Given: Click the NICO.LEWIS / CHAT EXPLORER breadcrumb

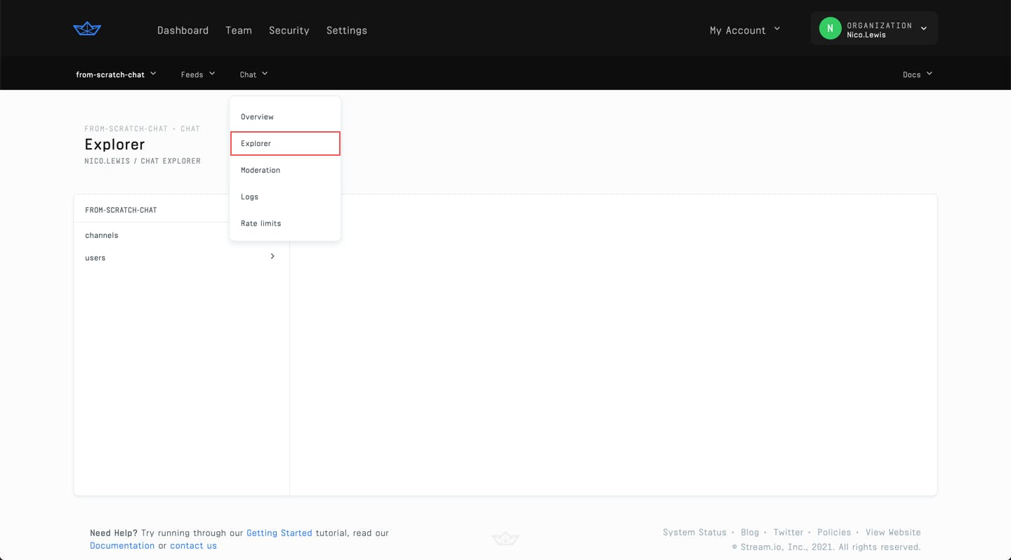Looking at the screenshot, I should tap(143, 161).
